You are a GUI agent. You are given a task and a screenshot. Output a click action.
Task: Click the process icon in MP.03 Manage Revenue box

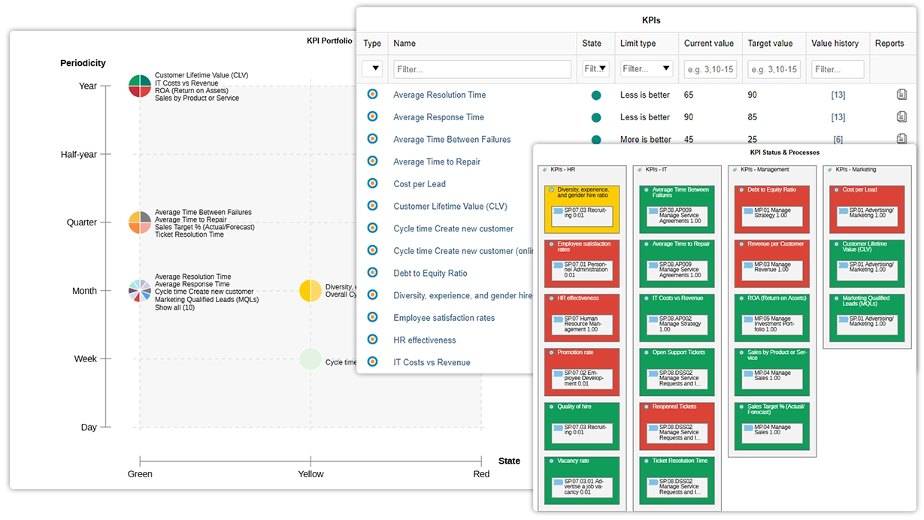(748, 266)
